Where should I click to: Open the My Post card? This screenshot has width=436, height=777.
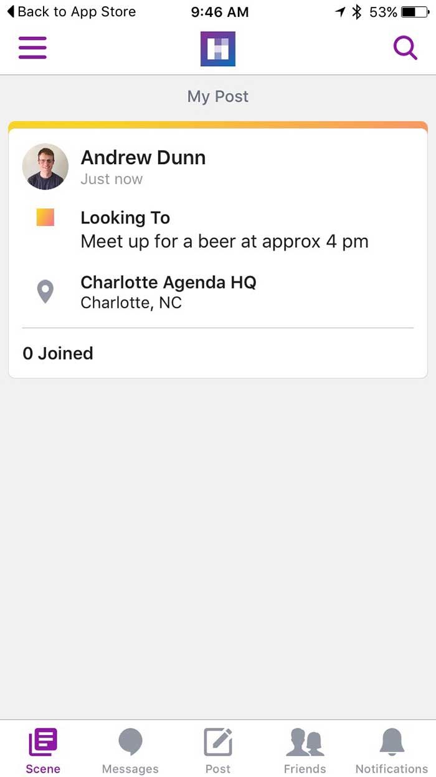click(x=217, y=250)
